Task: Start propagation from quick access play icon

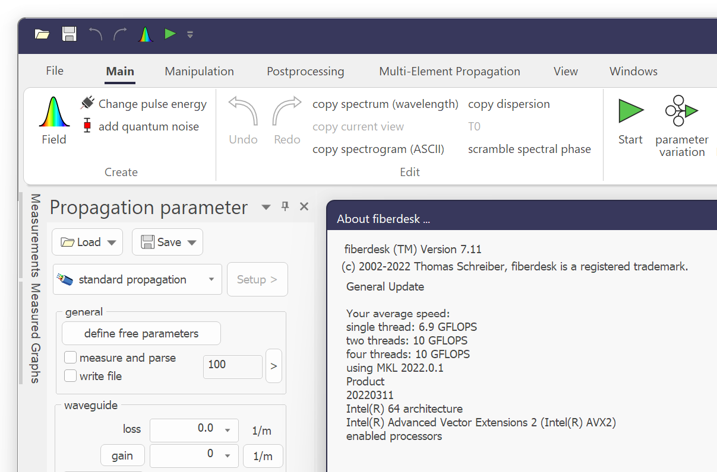Action: click(x=170, y=34)
